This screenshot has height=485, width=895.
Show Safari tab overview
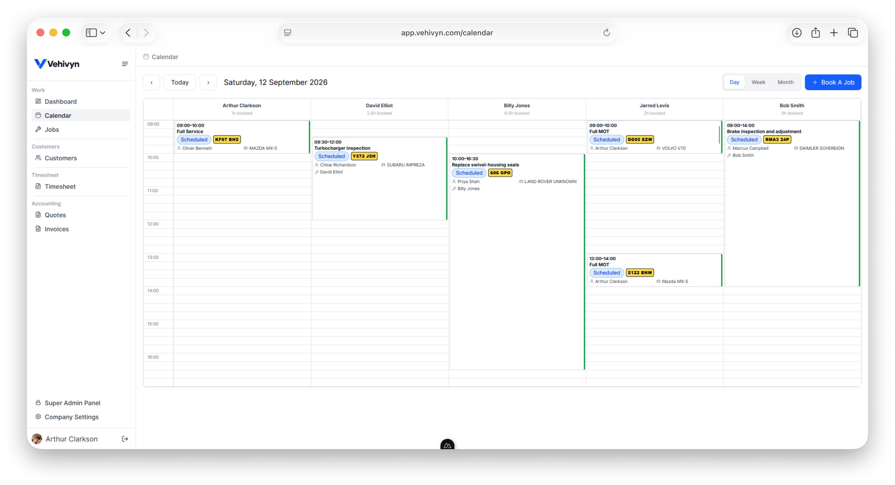click(853, 32)
